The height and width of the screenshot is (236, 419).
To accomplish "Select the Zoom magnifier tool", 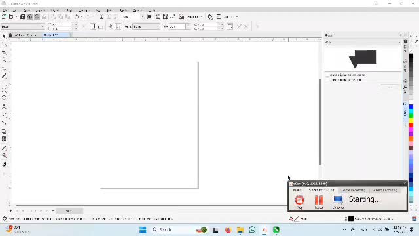I will (4, 60).
